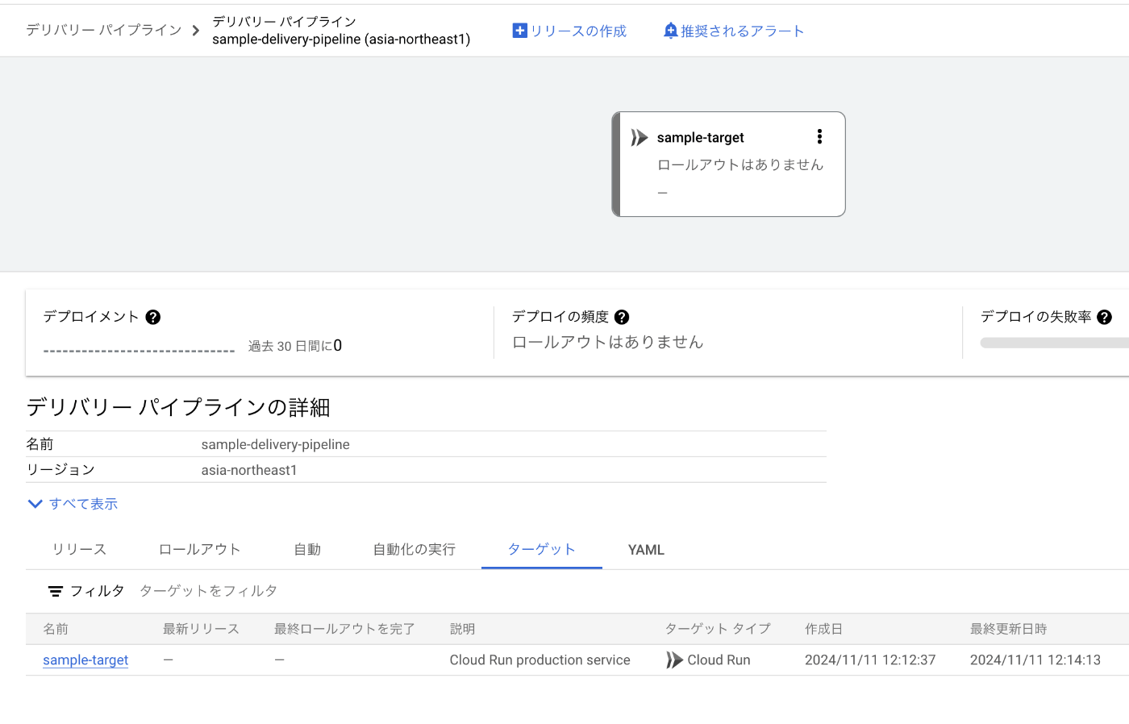Click breadcrumb chevron after デリバリー パイプライン

tap(196, 31)
